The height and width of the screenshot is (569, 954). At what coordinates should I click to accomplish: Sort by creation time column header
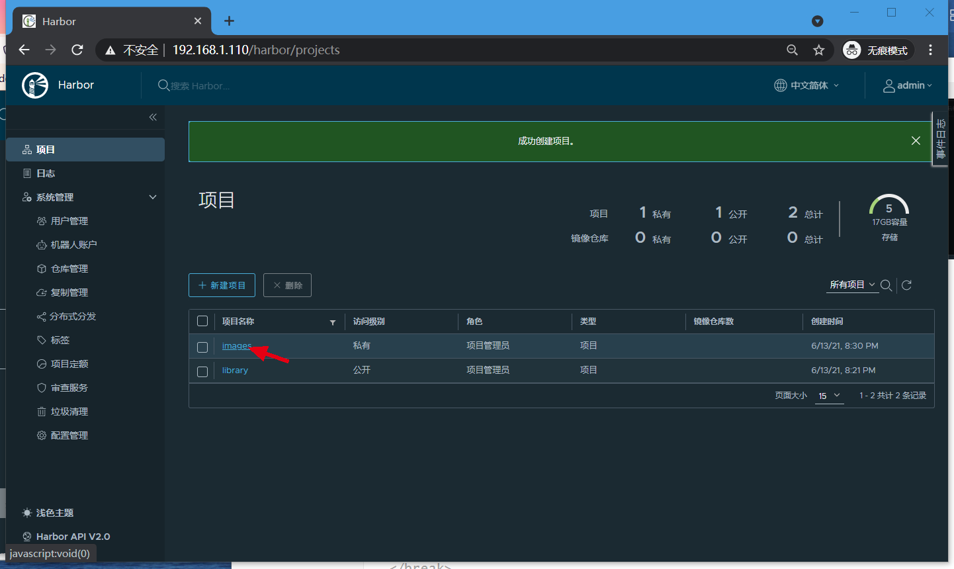(827, 322)
